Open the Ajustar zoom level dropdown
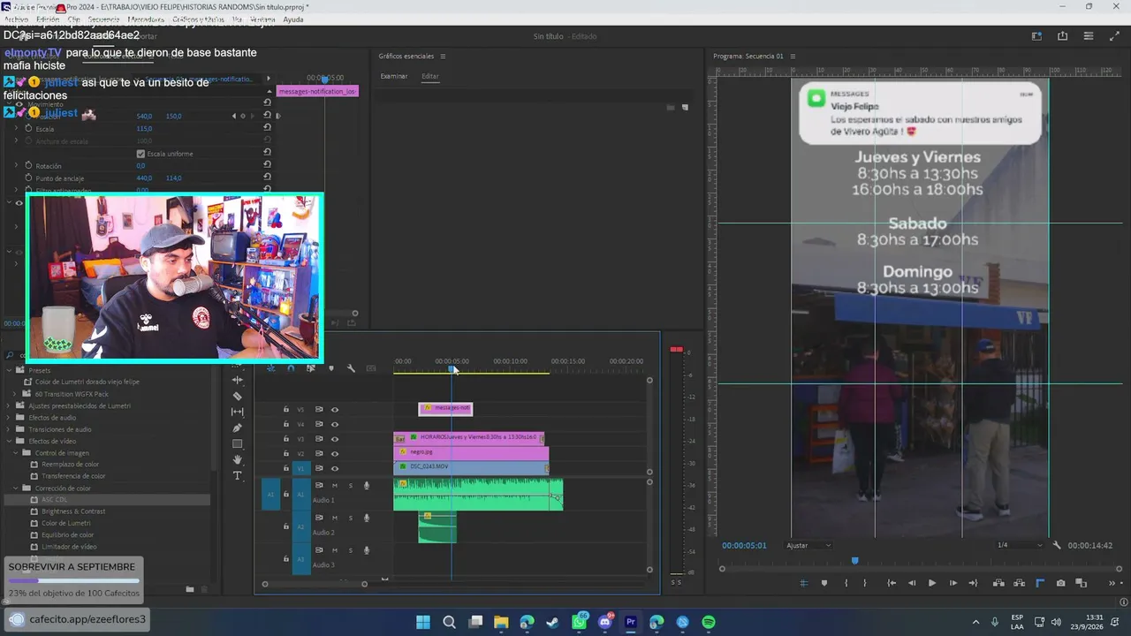The width and height of the screenshot is (1131, 636). 808,545
